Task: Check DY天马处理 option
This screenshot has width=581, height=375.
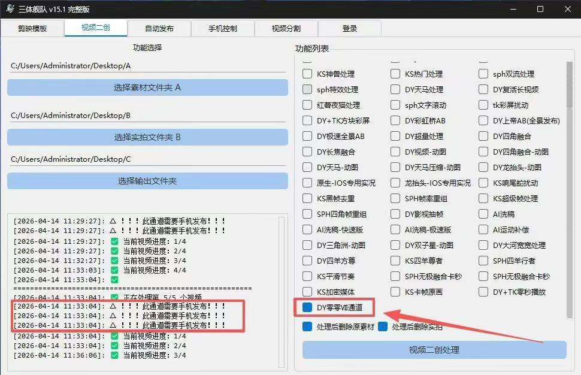Action: (395, 89)
